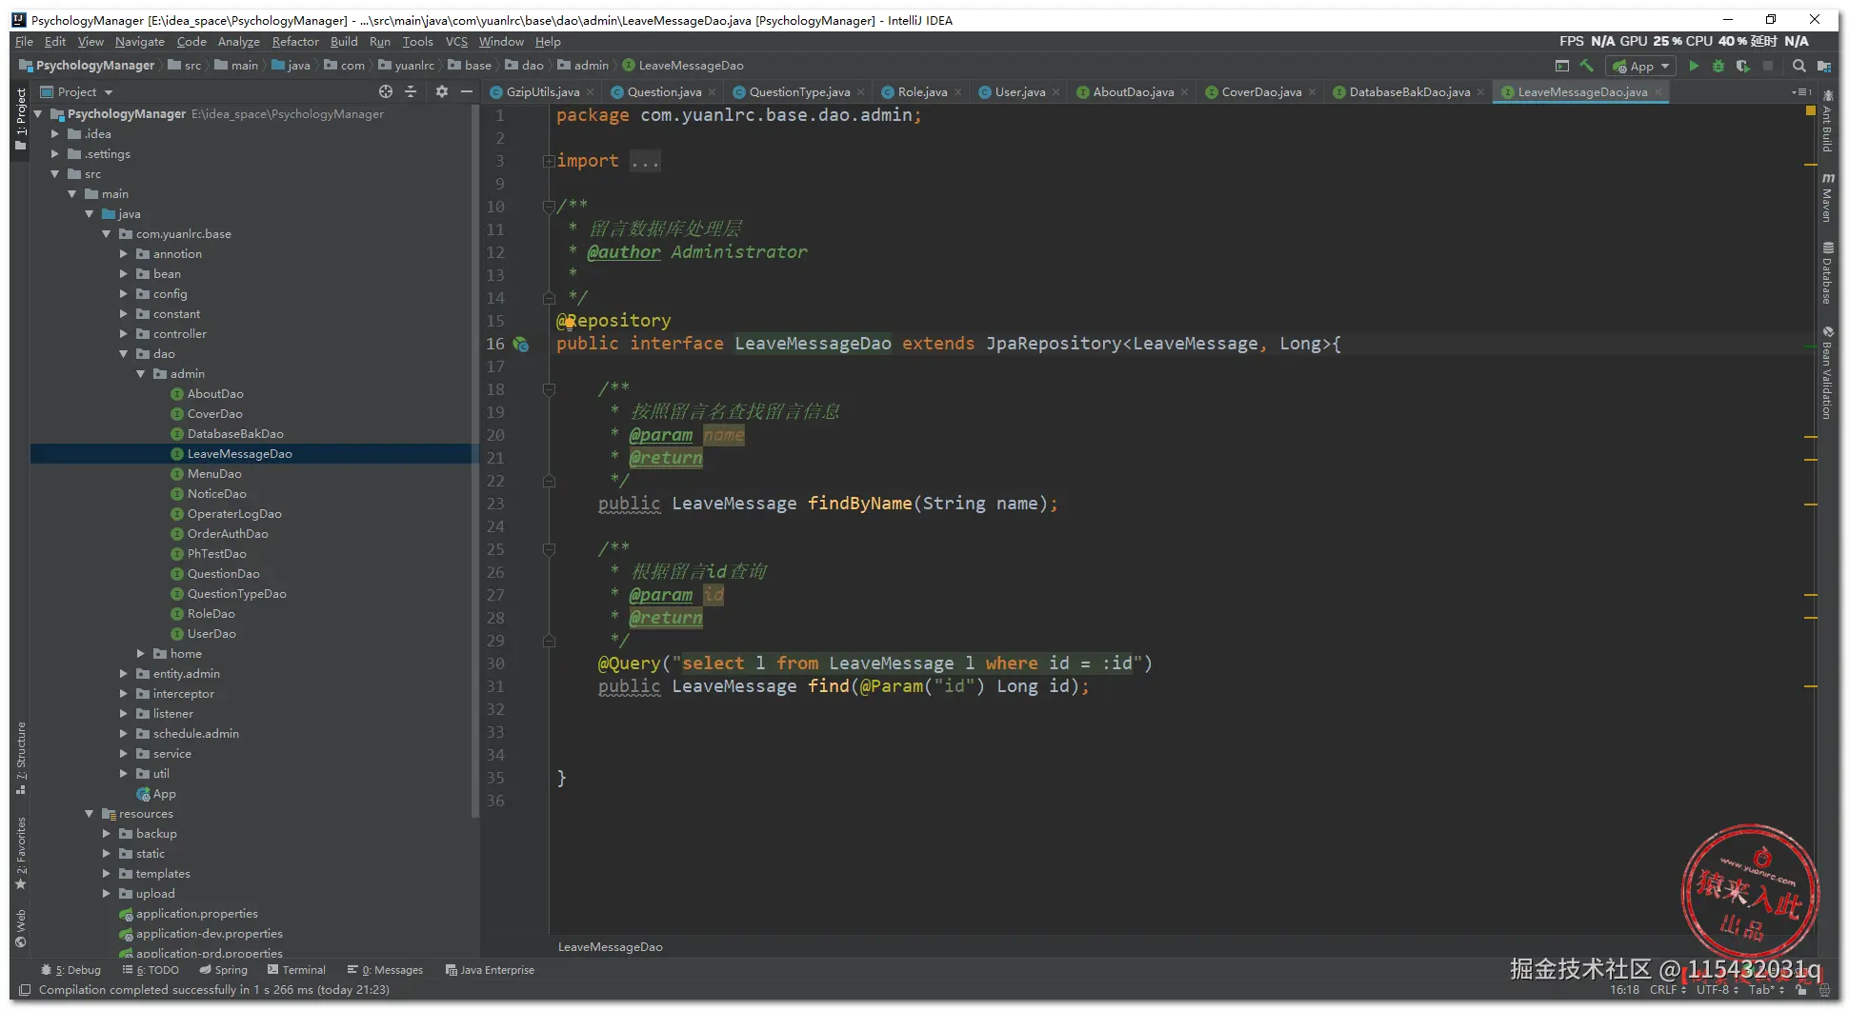This screenshot has height=1010, width=1849.
Task: Run App with coverage icon
Action: click(1742, 66)
